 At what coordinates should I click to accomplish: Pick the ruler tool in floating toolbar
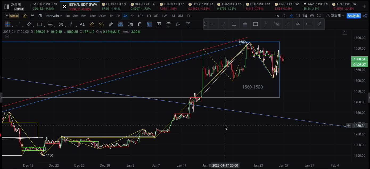[x=319, y=24]
